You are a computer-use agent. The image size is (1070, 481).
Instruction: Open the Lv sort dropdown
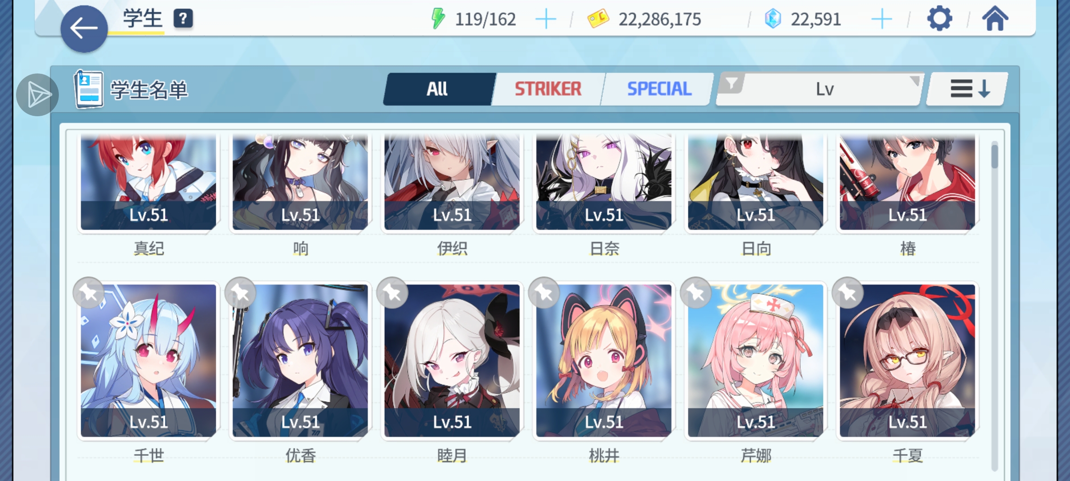(825, 89)
